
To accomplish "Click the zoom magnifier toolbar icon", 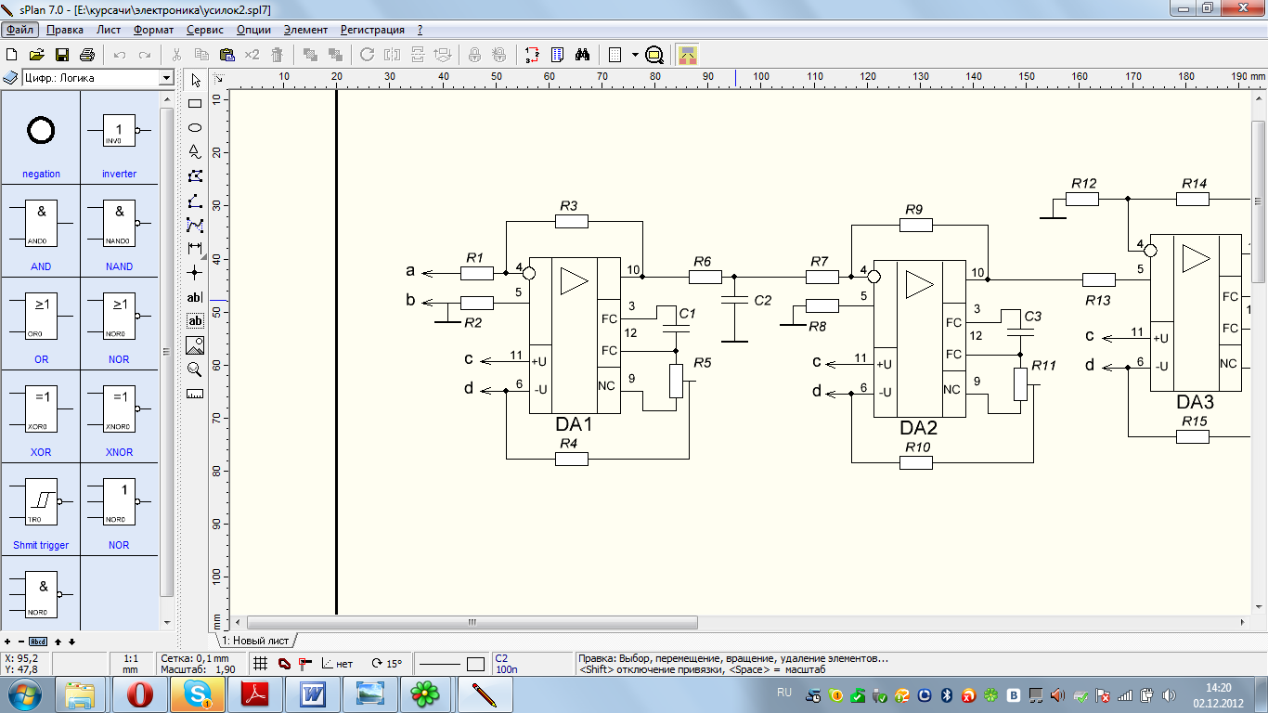I will click(x=654, y=54).
